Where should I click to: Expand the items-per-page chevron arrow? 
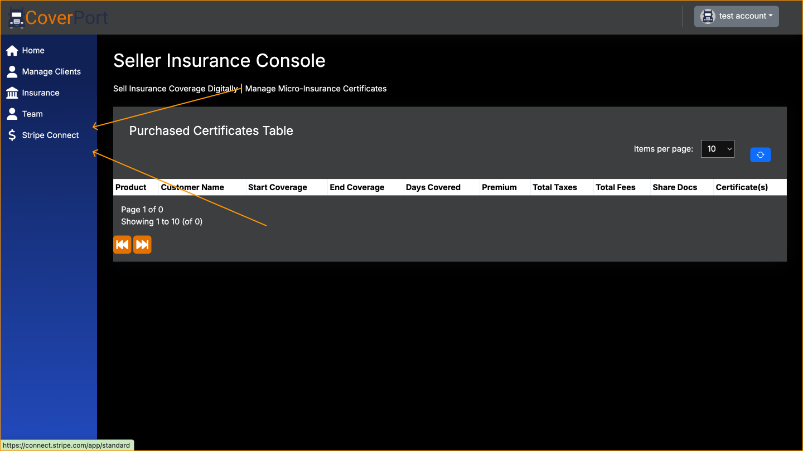point(729,149)
